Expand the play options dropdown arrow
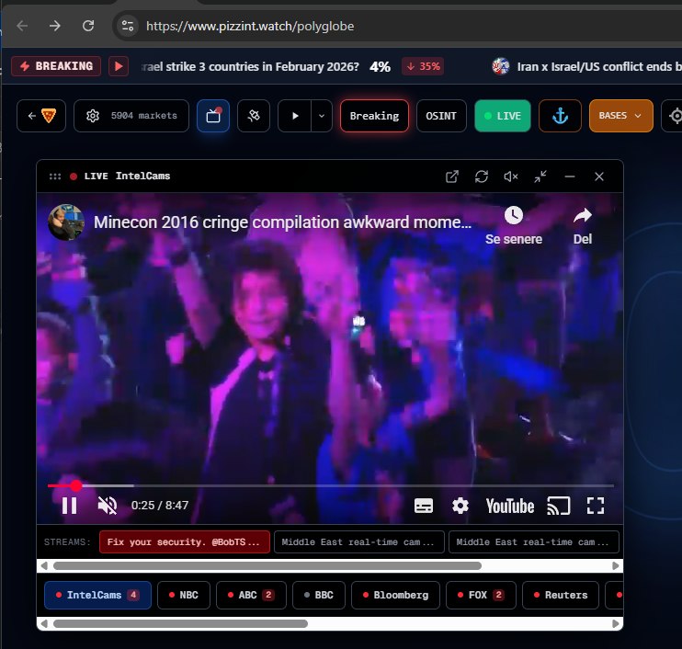The height and width of the screenshot is (649, 682). (322, 116)
